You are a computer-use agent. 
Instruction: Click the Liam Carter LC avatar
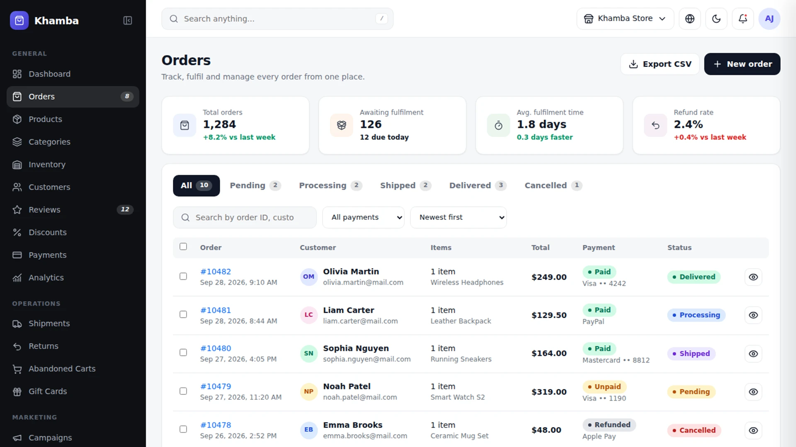(308, 315)
